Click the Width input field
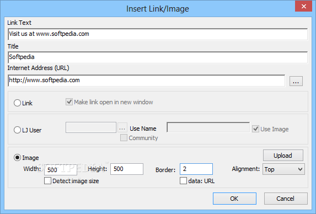This screenshot has height=214, width=316. tap(61, 170)
